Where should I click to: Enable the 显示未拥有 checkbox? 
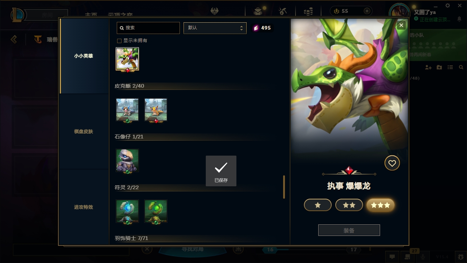119,41
